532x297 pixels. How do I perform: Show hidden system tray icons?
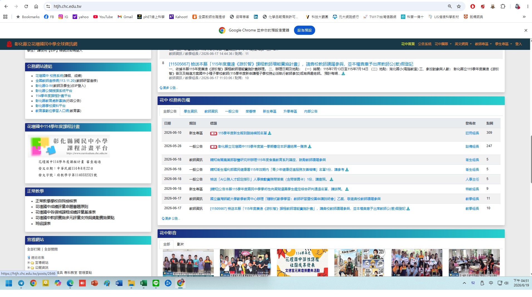(464, 283)
